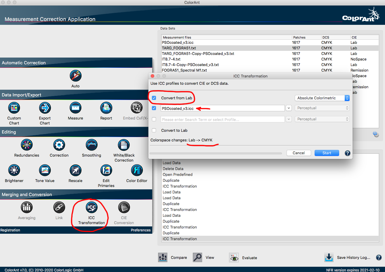Click Cancel in ICC Transformation dialog
Screen dimensions: 385x272
pos(299,153)
